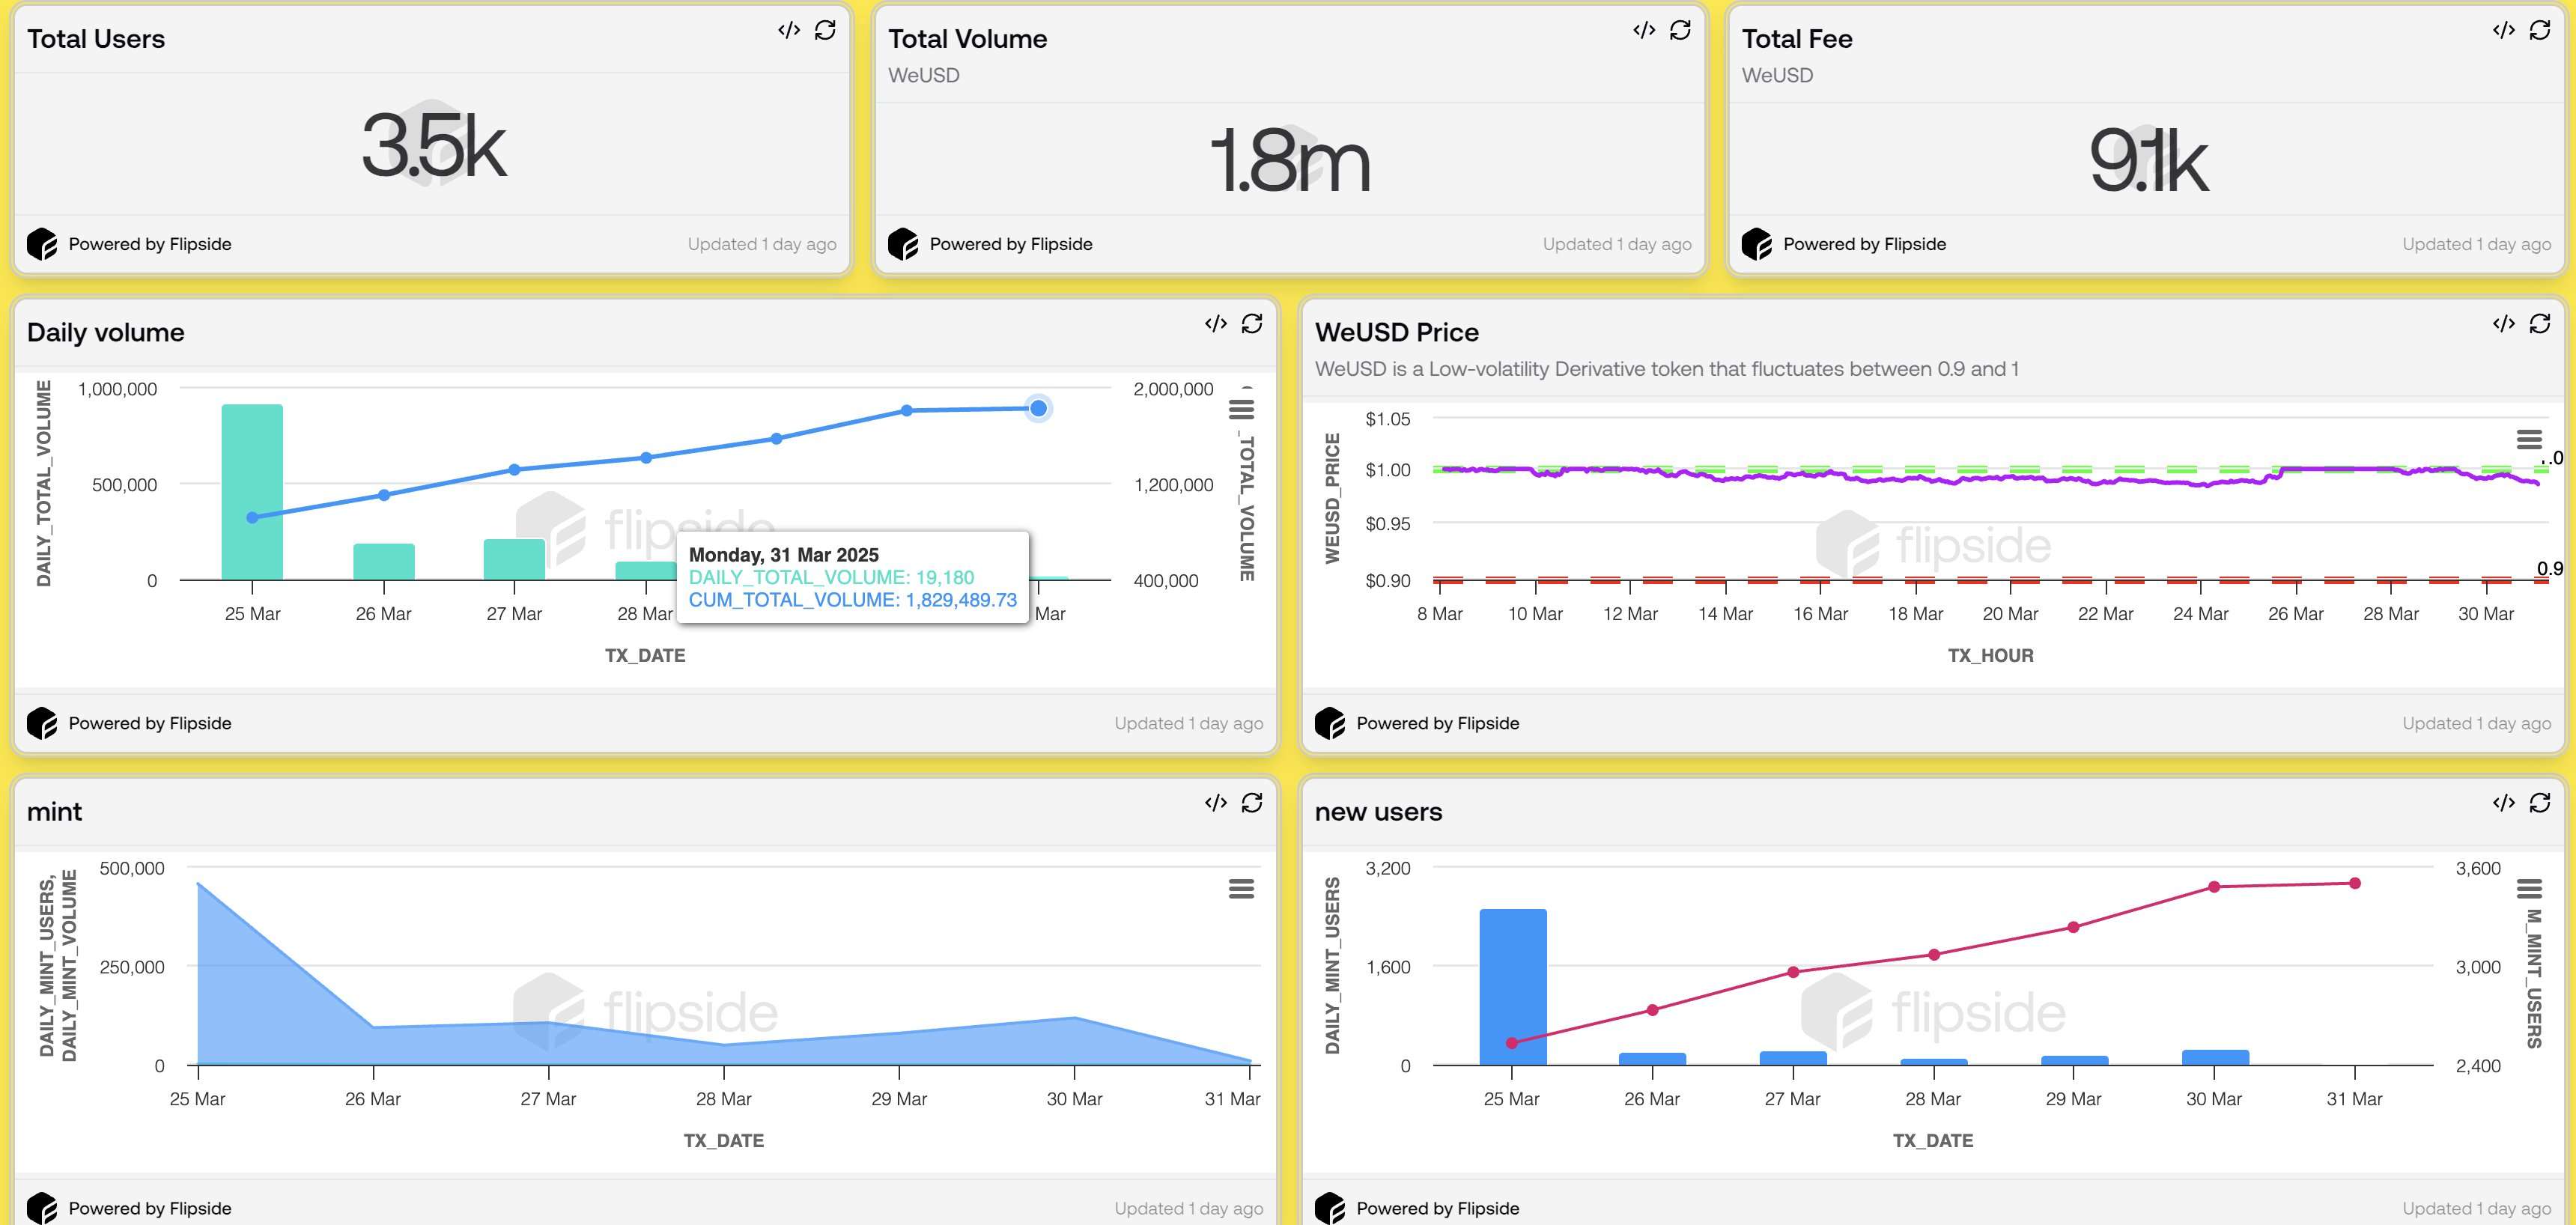Open hamburger menu on Daily volume chart

click(x=1241, y=409)
